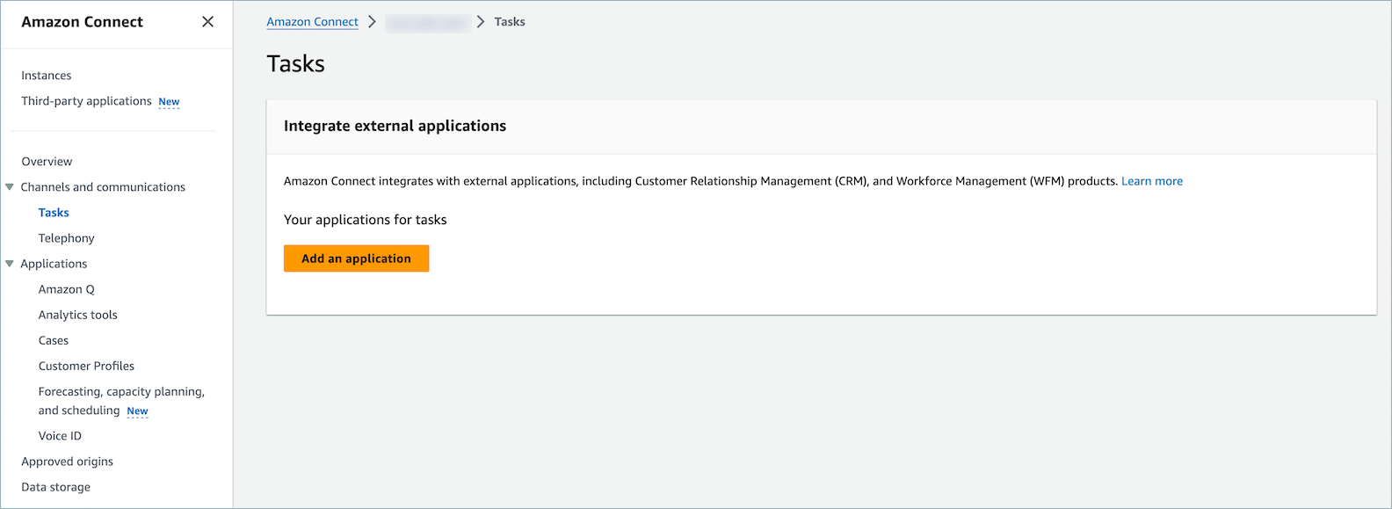This screenshot has width=1392, height=509.
Task: Click the blurred instance name breadcrumb
Action: [426, 22]
